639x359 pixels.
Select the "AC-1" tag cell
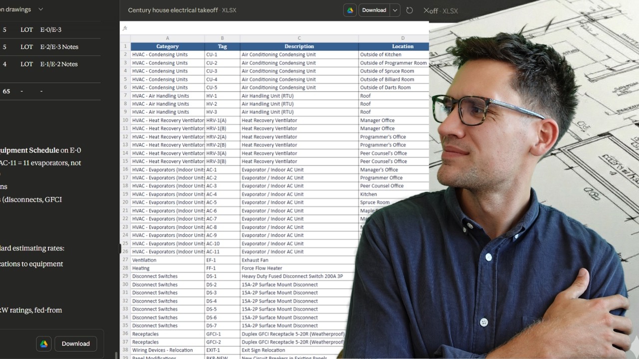222,170
